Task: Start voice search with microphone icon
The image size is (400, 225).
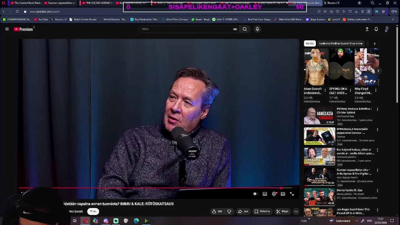Action: 257,29
